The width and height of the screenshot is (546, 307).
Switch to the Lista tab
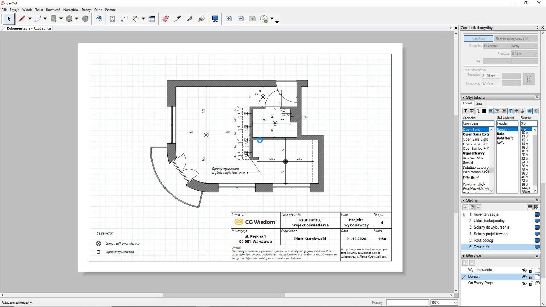pyautogui.click(x=479, y=104)
